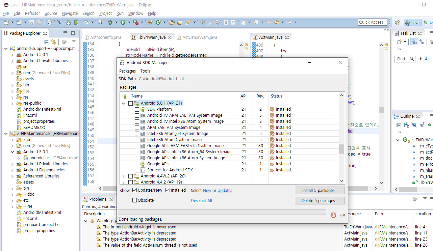Click the Open Type icon in toolbar

pyautogui.click(x=172, y=23)
